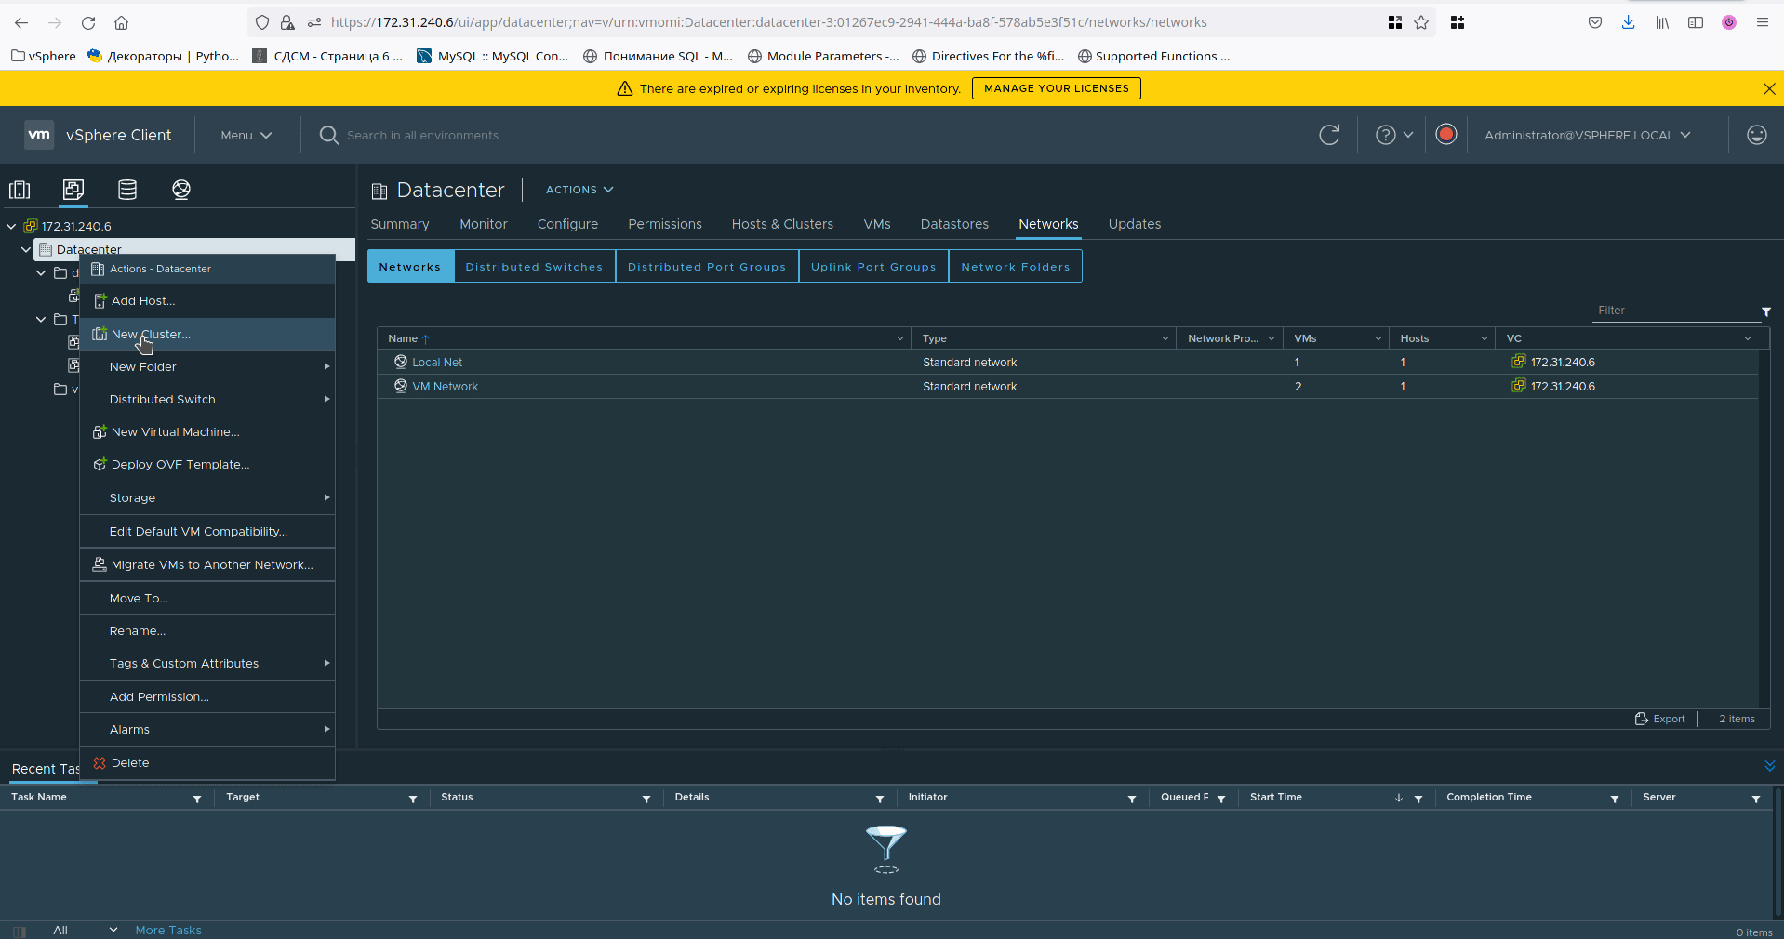
Task: Choose New Cluster from context menu
Action: 151,334
